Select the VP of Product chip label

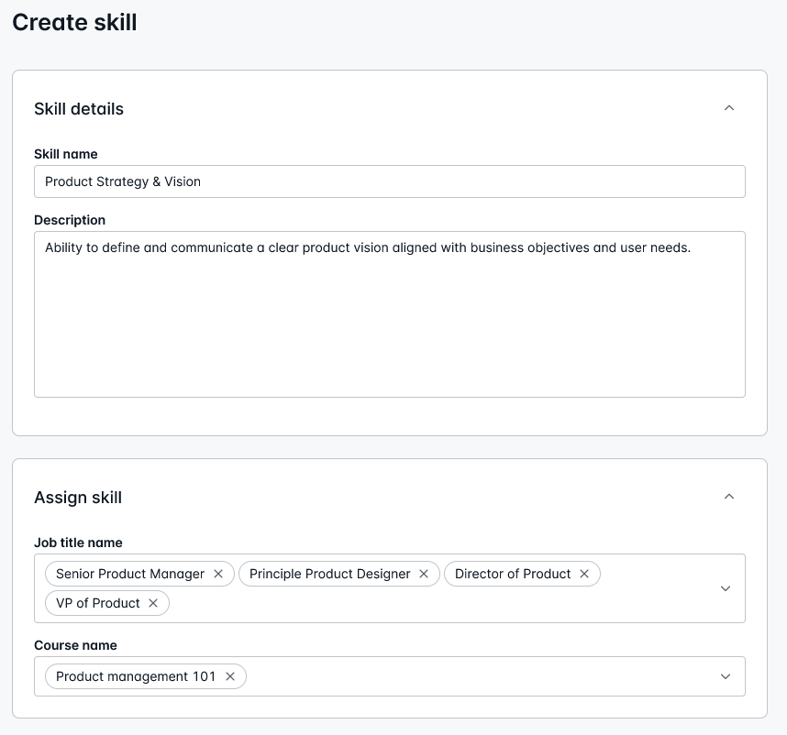pos(98,603)
